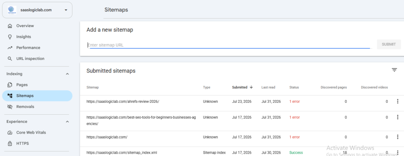The height and width of the screenshot is (156, 404).
Task: Click the Sitemap column header
Action: (92, 87)
